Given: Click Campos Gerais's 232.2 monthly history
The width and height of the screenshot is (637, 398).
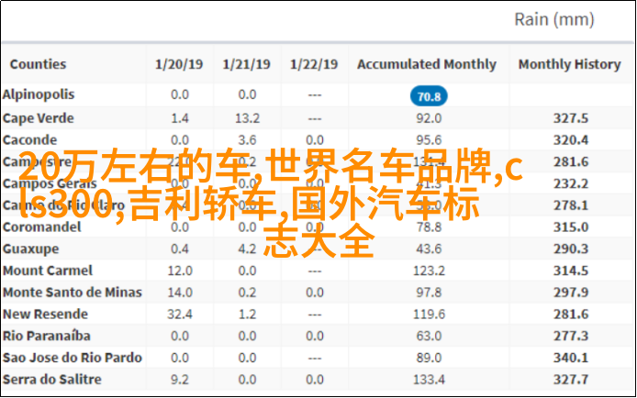Looking at the screenshot, I should (x=571, y=183).
